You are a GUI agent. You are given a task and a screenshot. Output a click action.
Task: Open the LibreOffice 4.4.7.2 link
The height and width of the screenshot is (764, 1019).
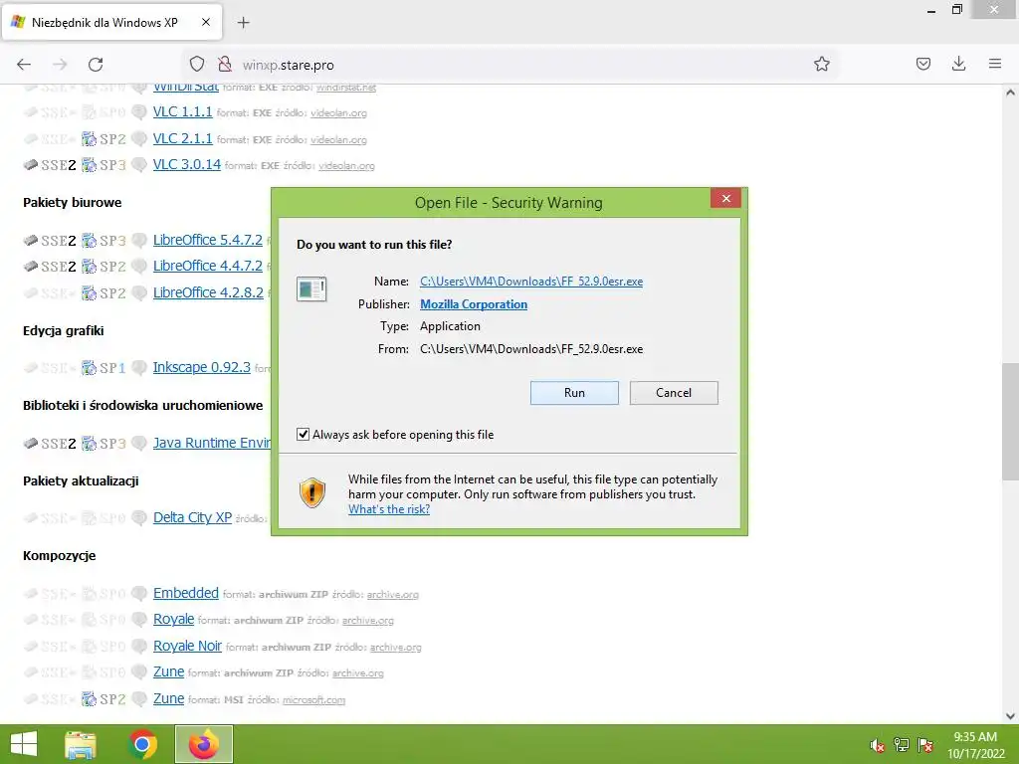207,266
